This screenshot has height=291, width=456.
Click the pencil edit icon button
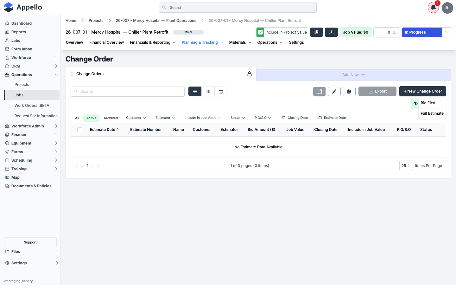pos(334,91)
